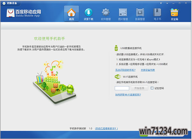
Task: Minimize the Baidu Mobile App window
Action: [173, 3]
